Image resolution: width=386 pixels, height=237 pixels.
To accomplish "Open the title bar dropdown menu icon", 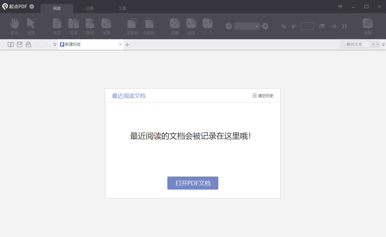I will click(340, 7).
